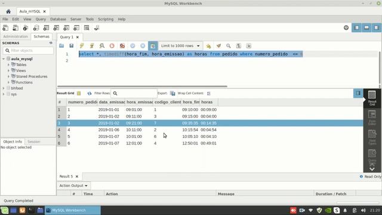The width and height of the screenshot is (382, 215).
Task: Stop the executing query
Action: tap(112, 46)
